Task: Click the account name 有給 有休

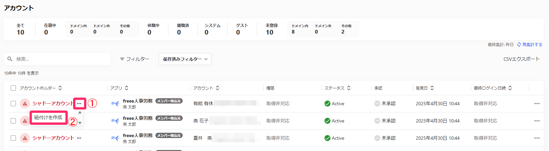Action: pos(203,104)
